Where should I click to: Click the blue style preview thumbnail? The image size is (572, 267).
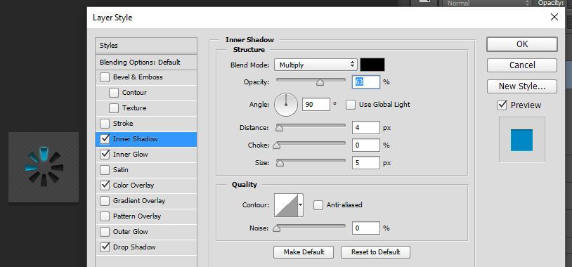(521, 140)
